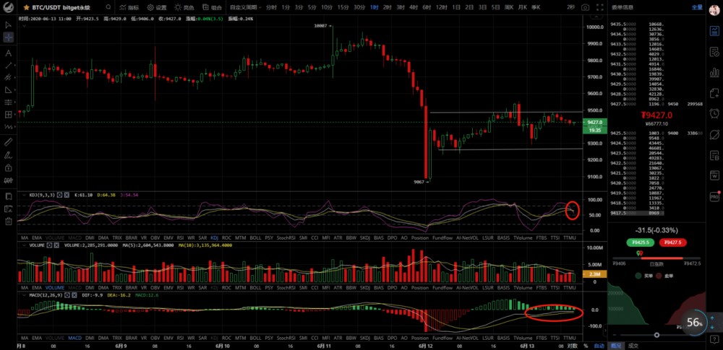Close the KDJ indicator panel
This screenshot has height=350, width=723.
click(x=66, y=195)
